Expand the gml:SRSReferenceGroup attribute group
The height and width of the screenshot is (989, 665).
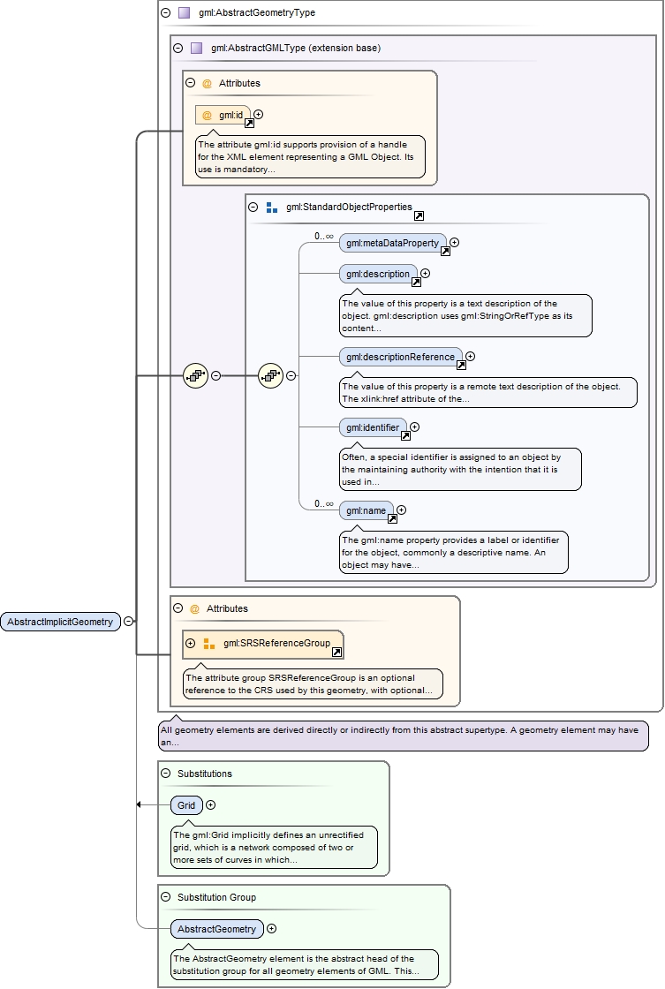pyautogui.click(x=190, y=644)
